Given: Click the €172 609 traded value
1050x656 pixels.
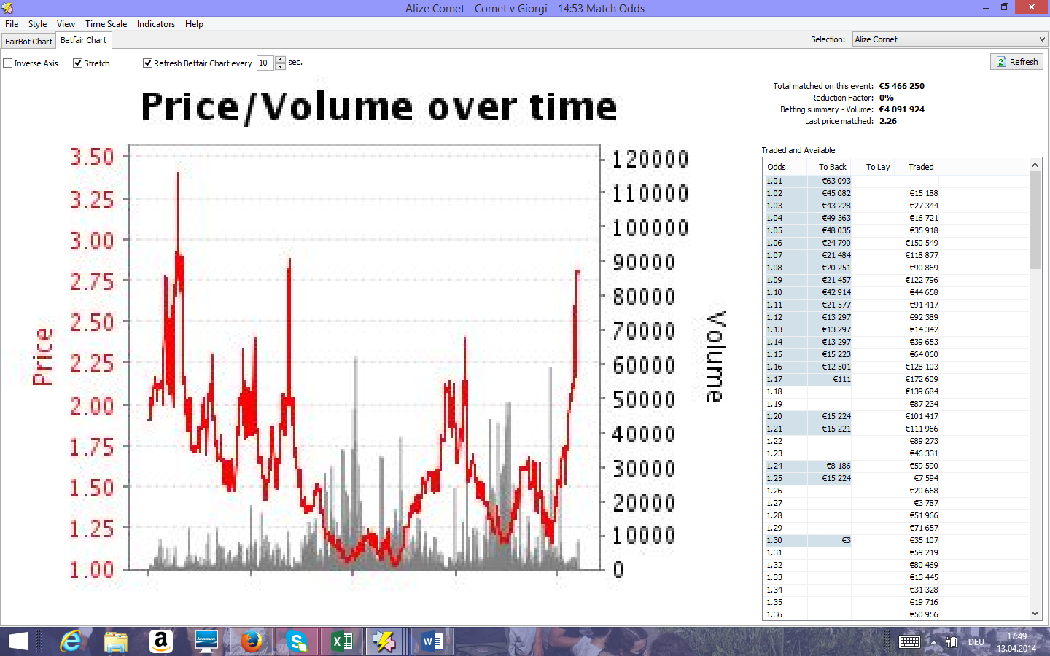Looking at the screenshot, I should point(922,379).
